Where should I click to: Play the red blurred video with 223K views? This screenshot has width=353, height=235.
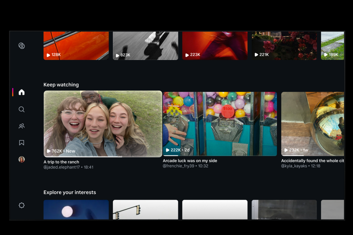[x=215, y=46]
